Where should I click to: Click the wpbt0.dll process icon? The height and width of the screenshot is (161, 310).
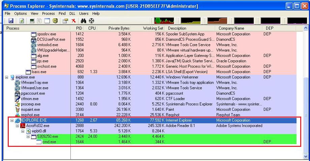pos(29,131)
